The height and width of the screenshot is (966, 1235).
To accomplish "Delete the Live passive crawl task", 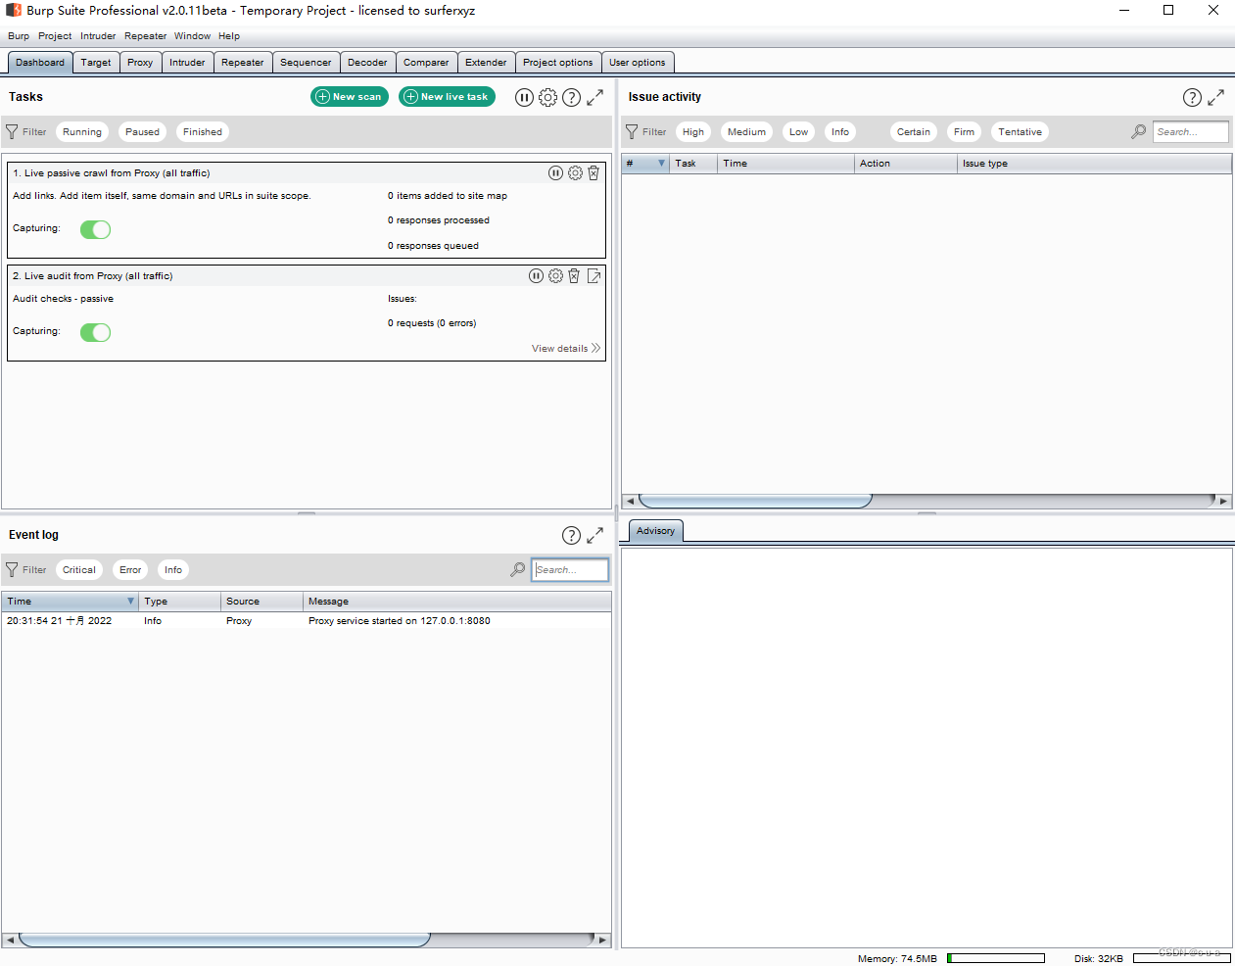I will tap(594, 173).
